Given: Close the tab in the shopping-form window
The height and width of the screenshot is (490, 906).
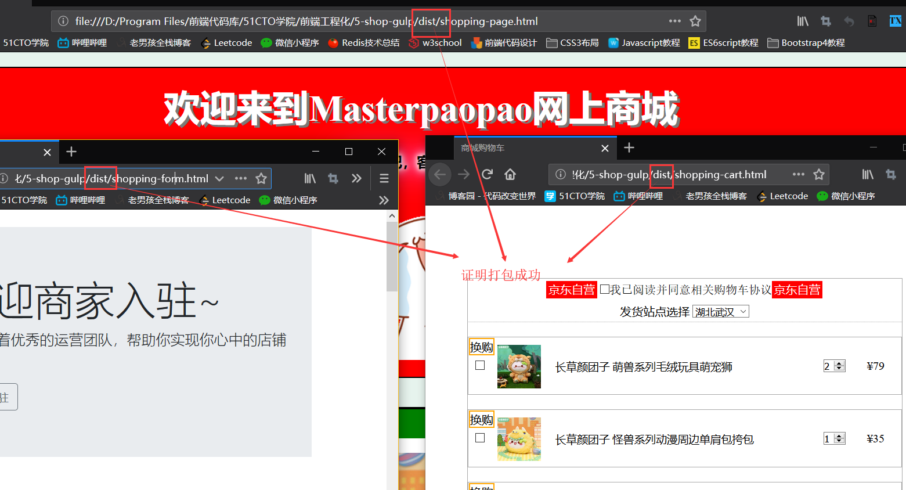Looking at the screenshot, I should 47,152.
